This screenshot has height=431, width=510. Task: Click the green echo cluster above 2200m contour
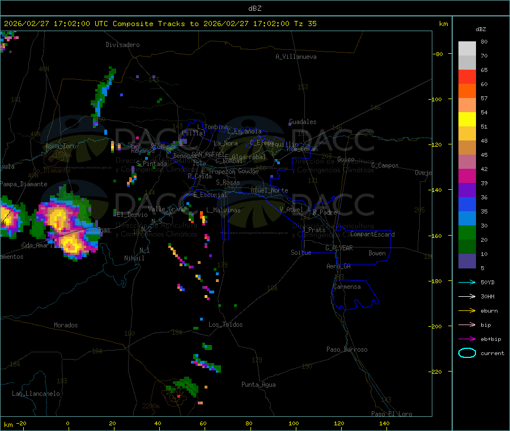tap(182, 386)
